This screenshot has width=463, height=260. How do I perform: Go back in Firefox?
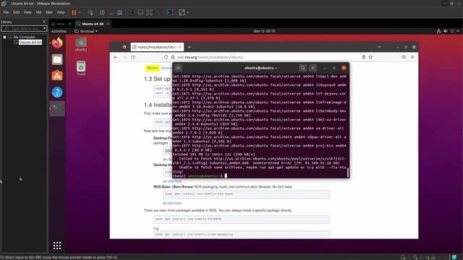tap(116, 57)
